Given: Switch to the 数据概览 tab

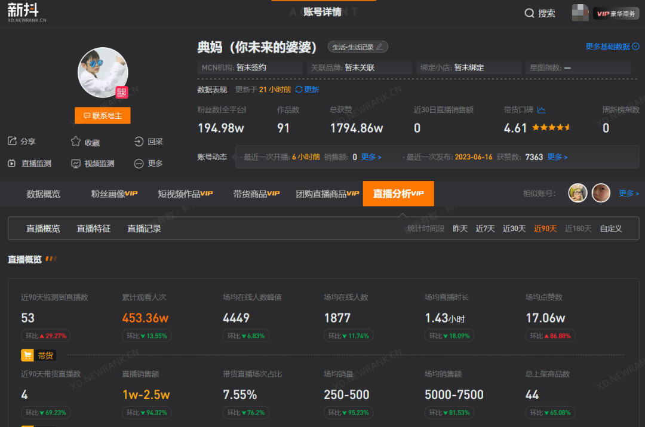Looking at the screenshot, I should click(43, 194).
